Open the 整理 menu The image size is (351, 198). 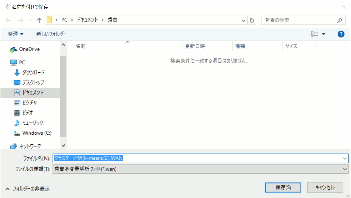(16, 34)
